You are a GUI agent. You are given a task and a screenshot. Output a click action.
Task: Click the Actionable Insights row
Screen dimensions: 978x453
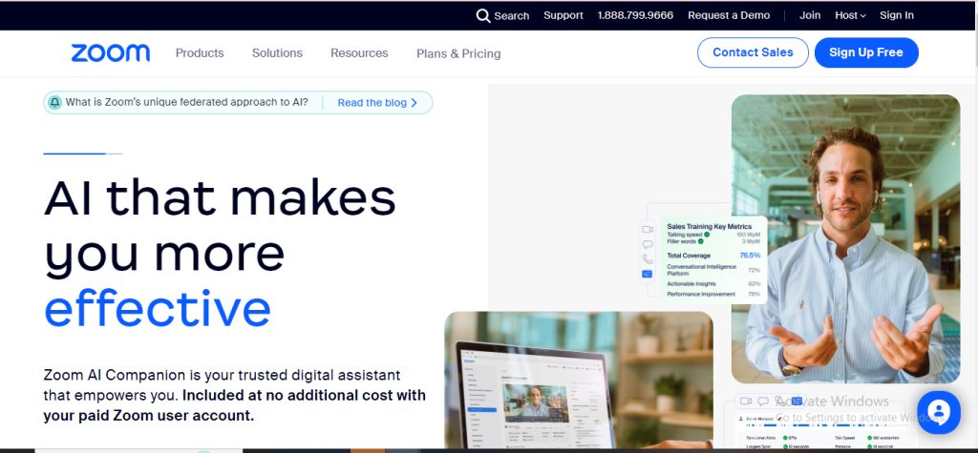pos(713,284)
